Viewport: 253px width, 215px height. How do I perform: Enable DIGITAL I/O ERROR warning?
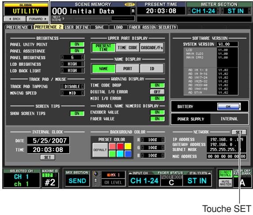(x=157, y=92)
